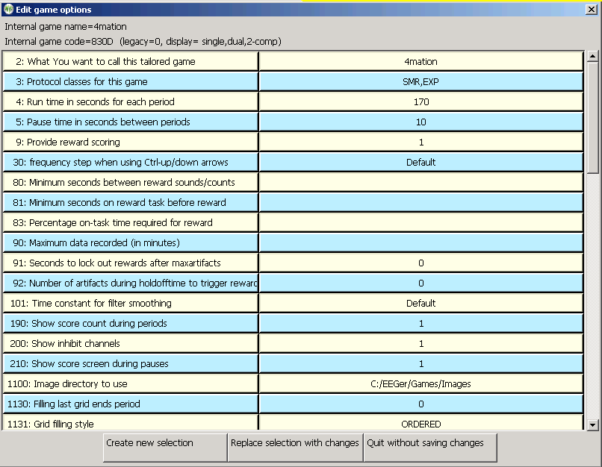Toggle the Provide reward scoring value
Screen dimensions: 602x467
point(421,142)
